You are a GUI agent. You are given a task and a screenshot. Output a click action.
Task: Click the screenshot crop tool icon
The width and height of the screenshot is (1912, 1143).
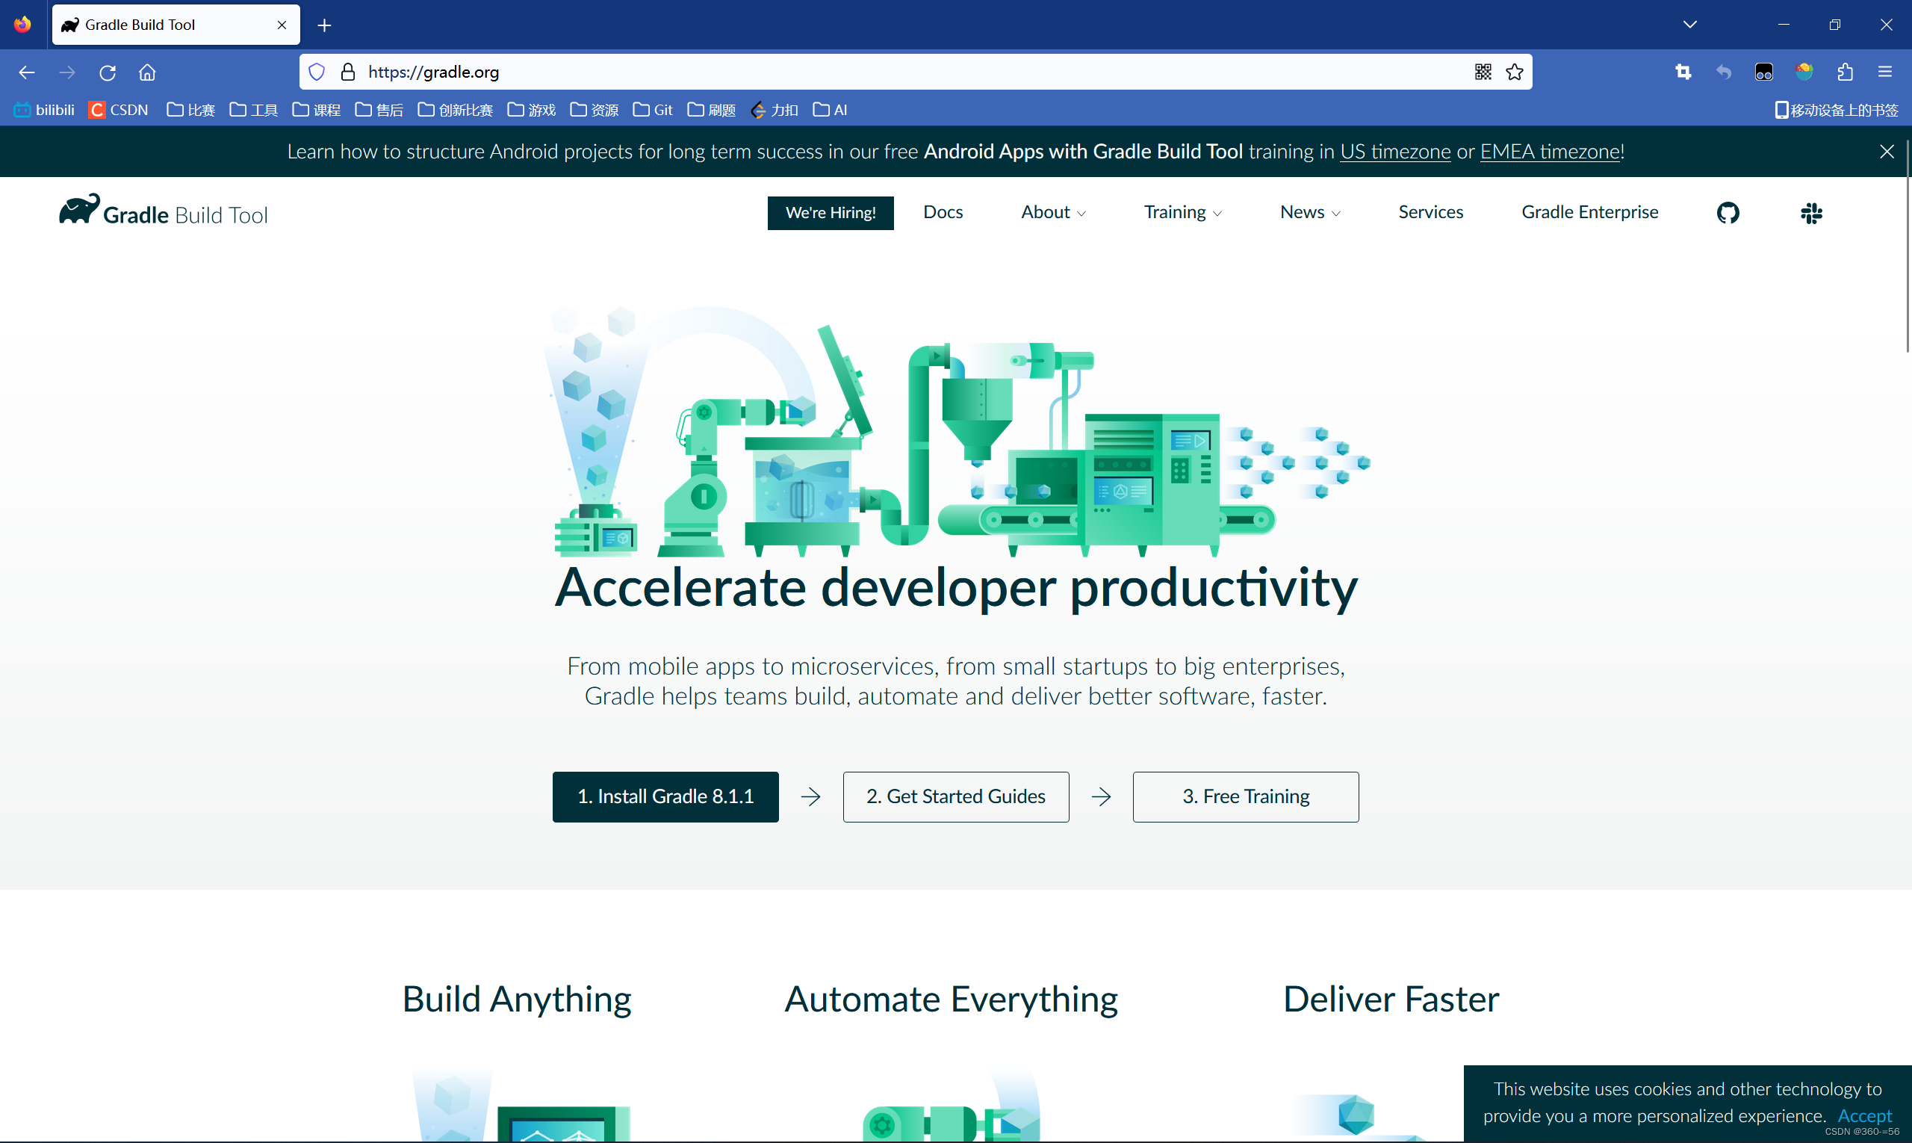click(1683, 72)
